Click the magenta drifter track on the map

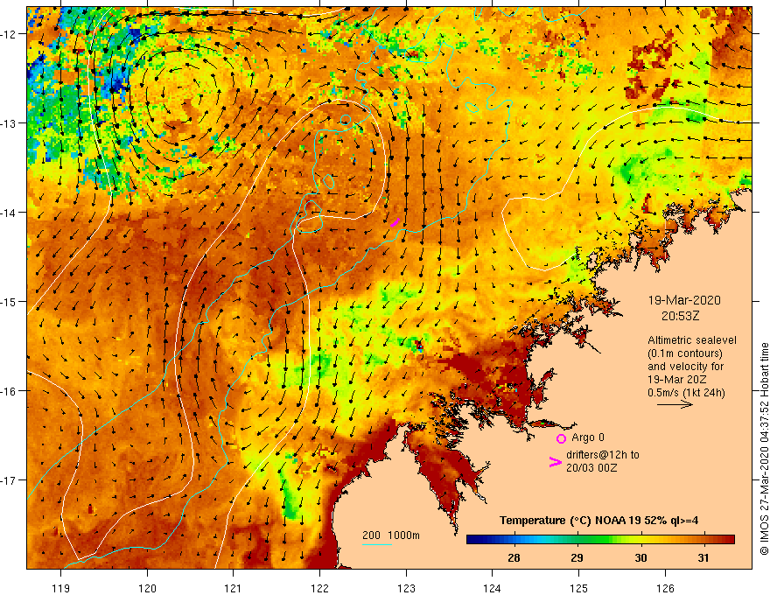click(x=395, y=222)
